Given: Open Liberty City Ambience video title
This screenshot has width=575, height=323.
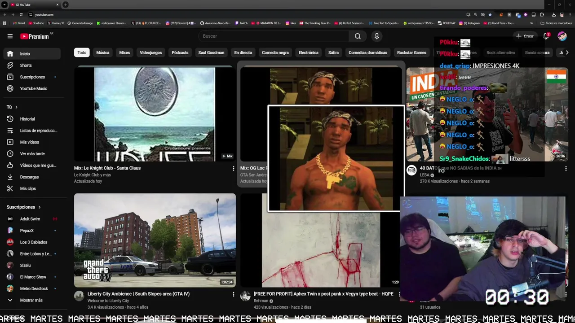Looking at the screenshot, I should 138,294.
